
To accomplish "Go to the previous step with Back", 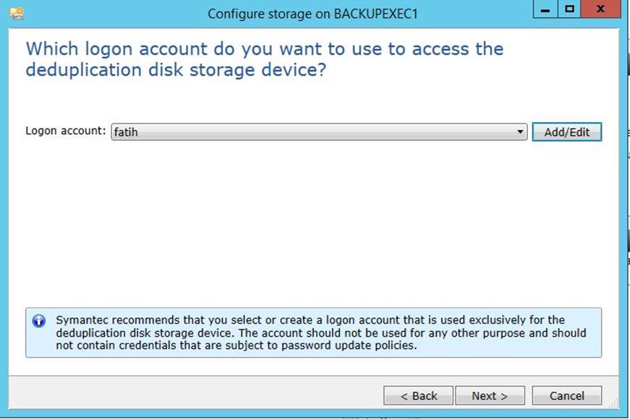I will (419, 396).
